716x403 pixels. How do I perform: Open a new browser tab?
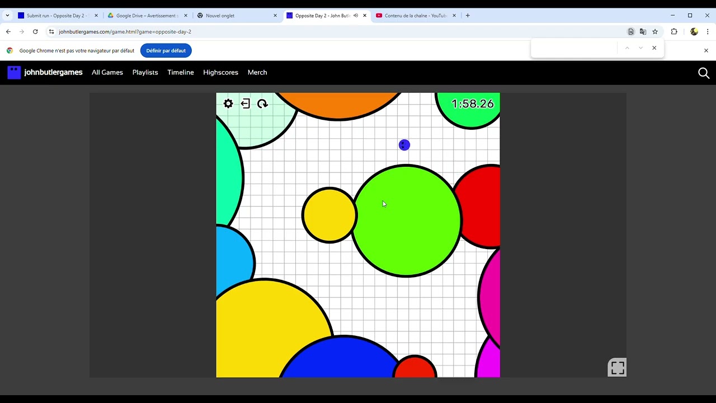click(468, 16)
